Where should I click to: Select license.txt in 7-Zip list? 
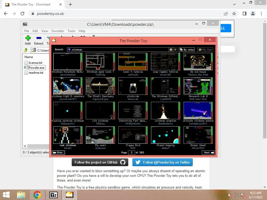pos(35,63)
